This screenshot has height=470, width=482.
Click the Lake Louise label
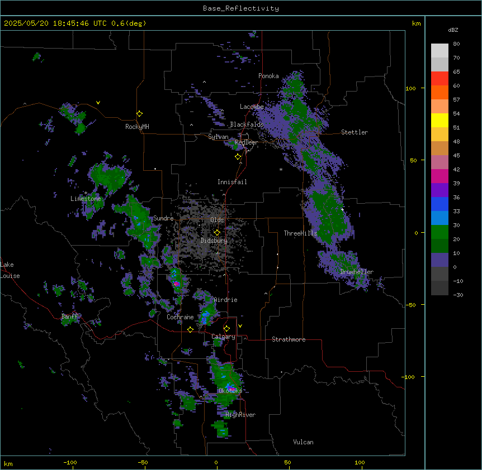[x=10, y=270]
